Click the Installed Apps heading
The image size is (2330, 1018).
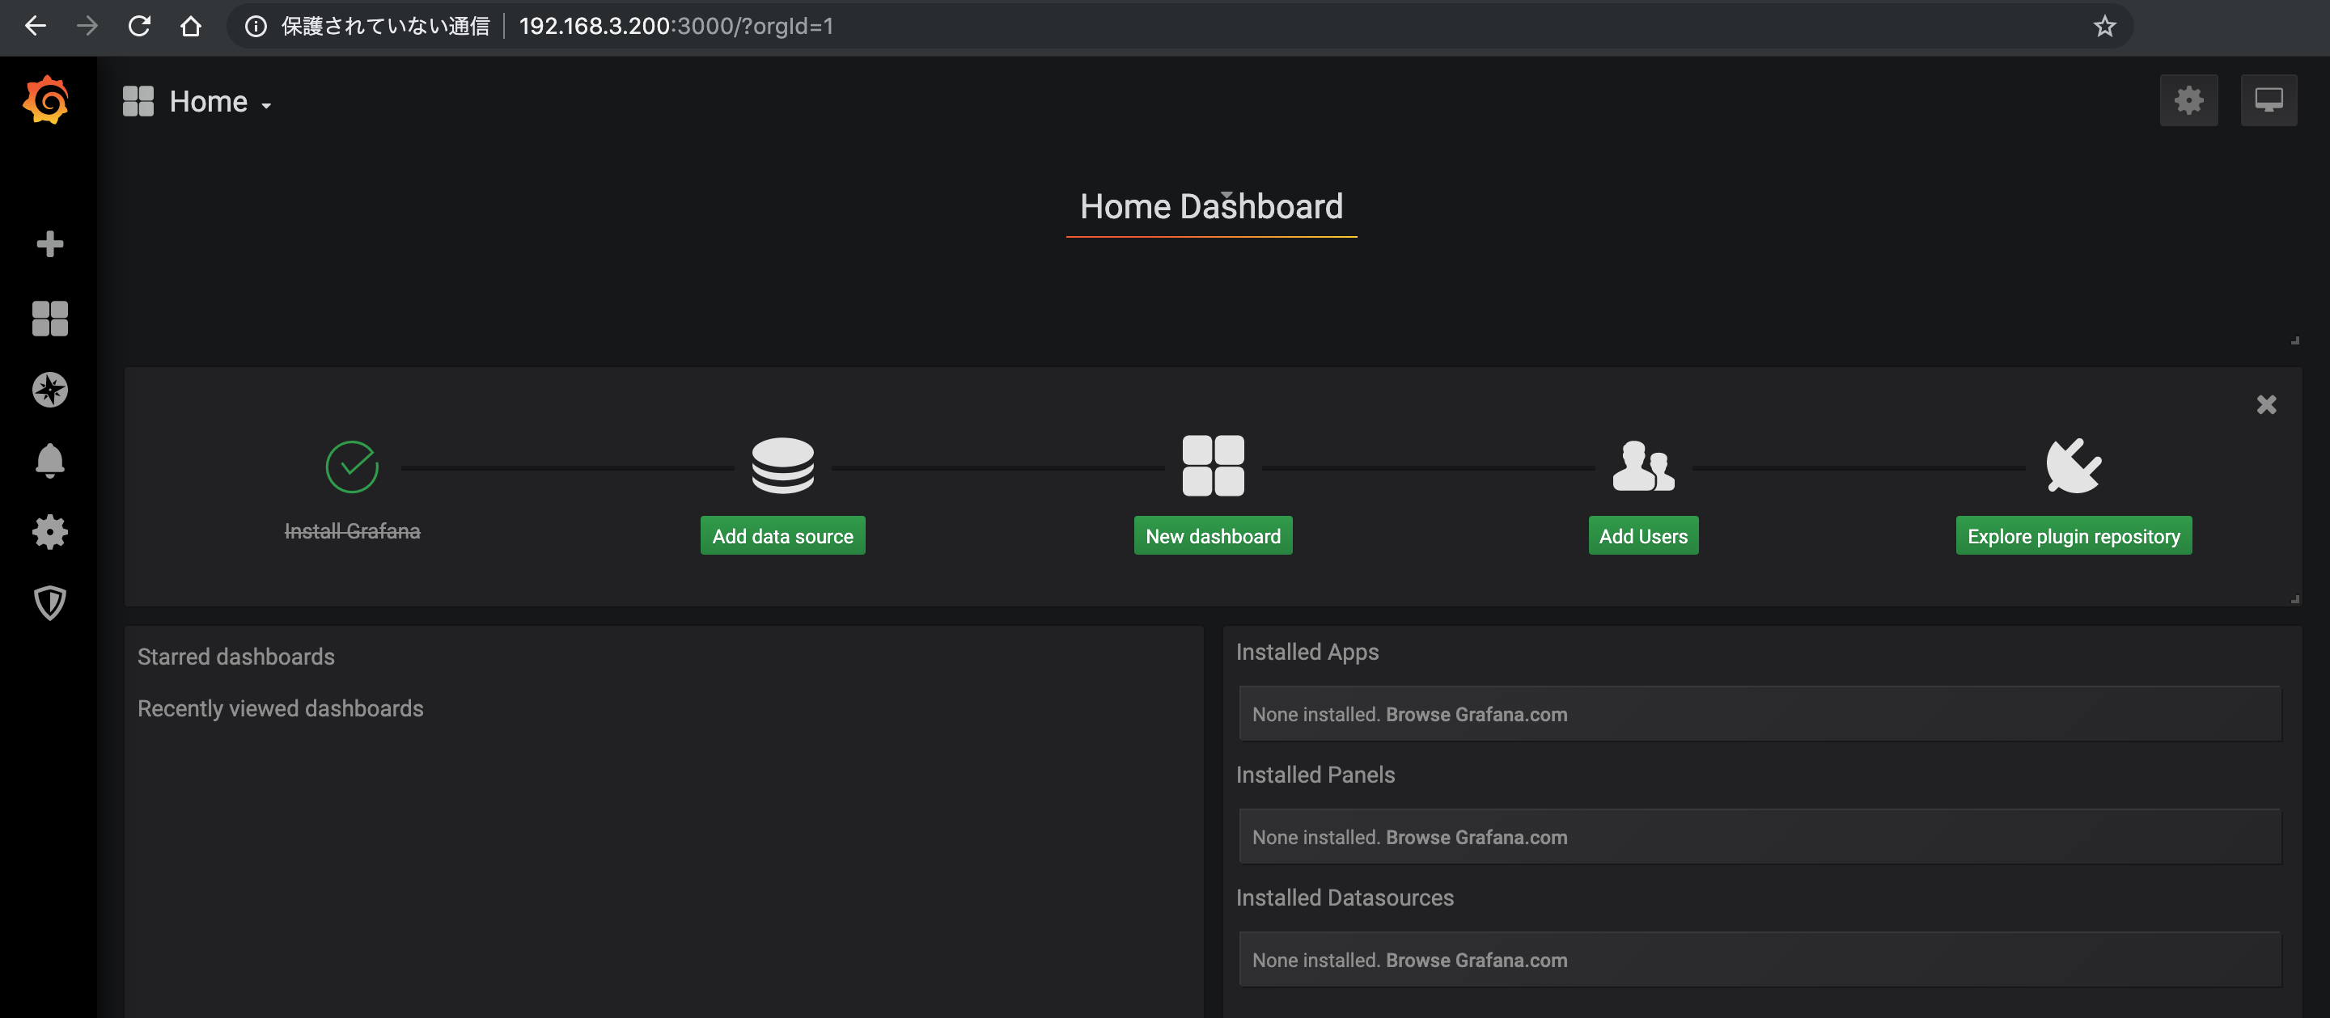coord(1307,652)
